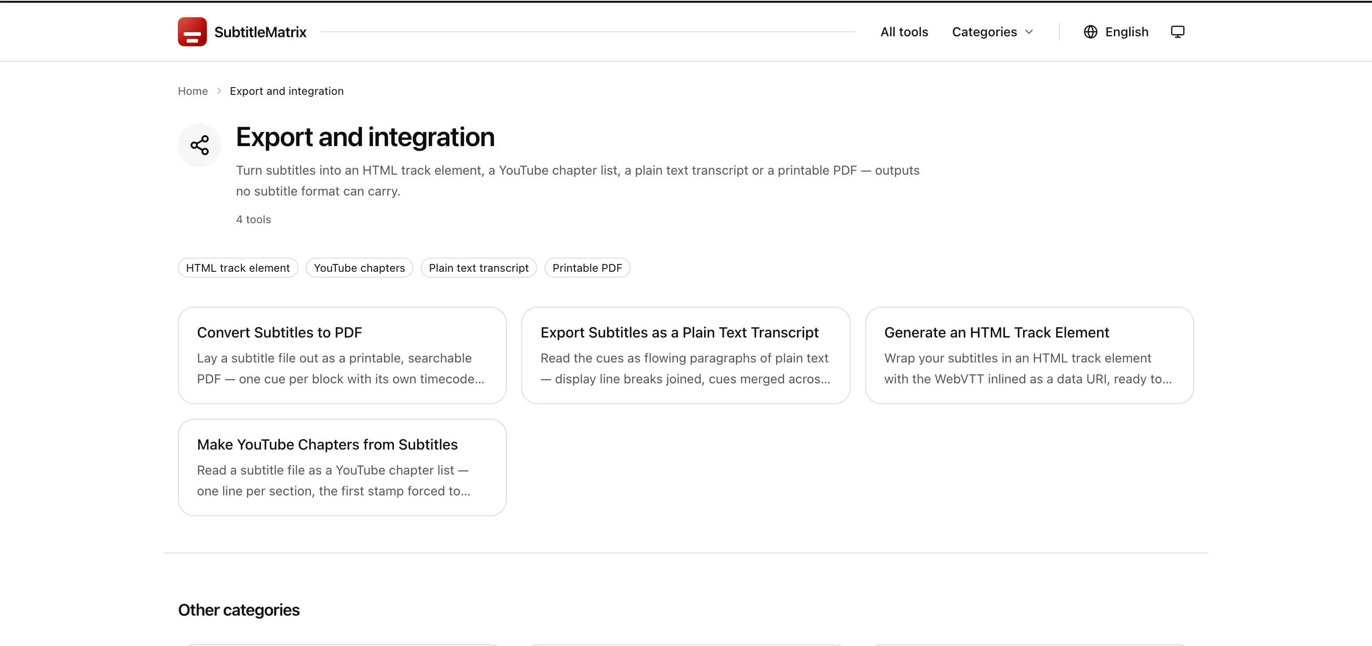This screenshot has width=1372, height=646.
Task: Open Make YouTube Chapters from Subtitles
Action: pos(342,467)
